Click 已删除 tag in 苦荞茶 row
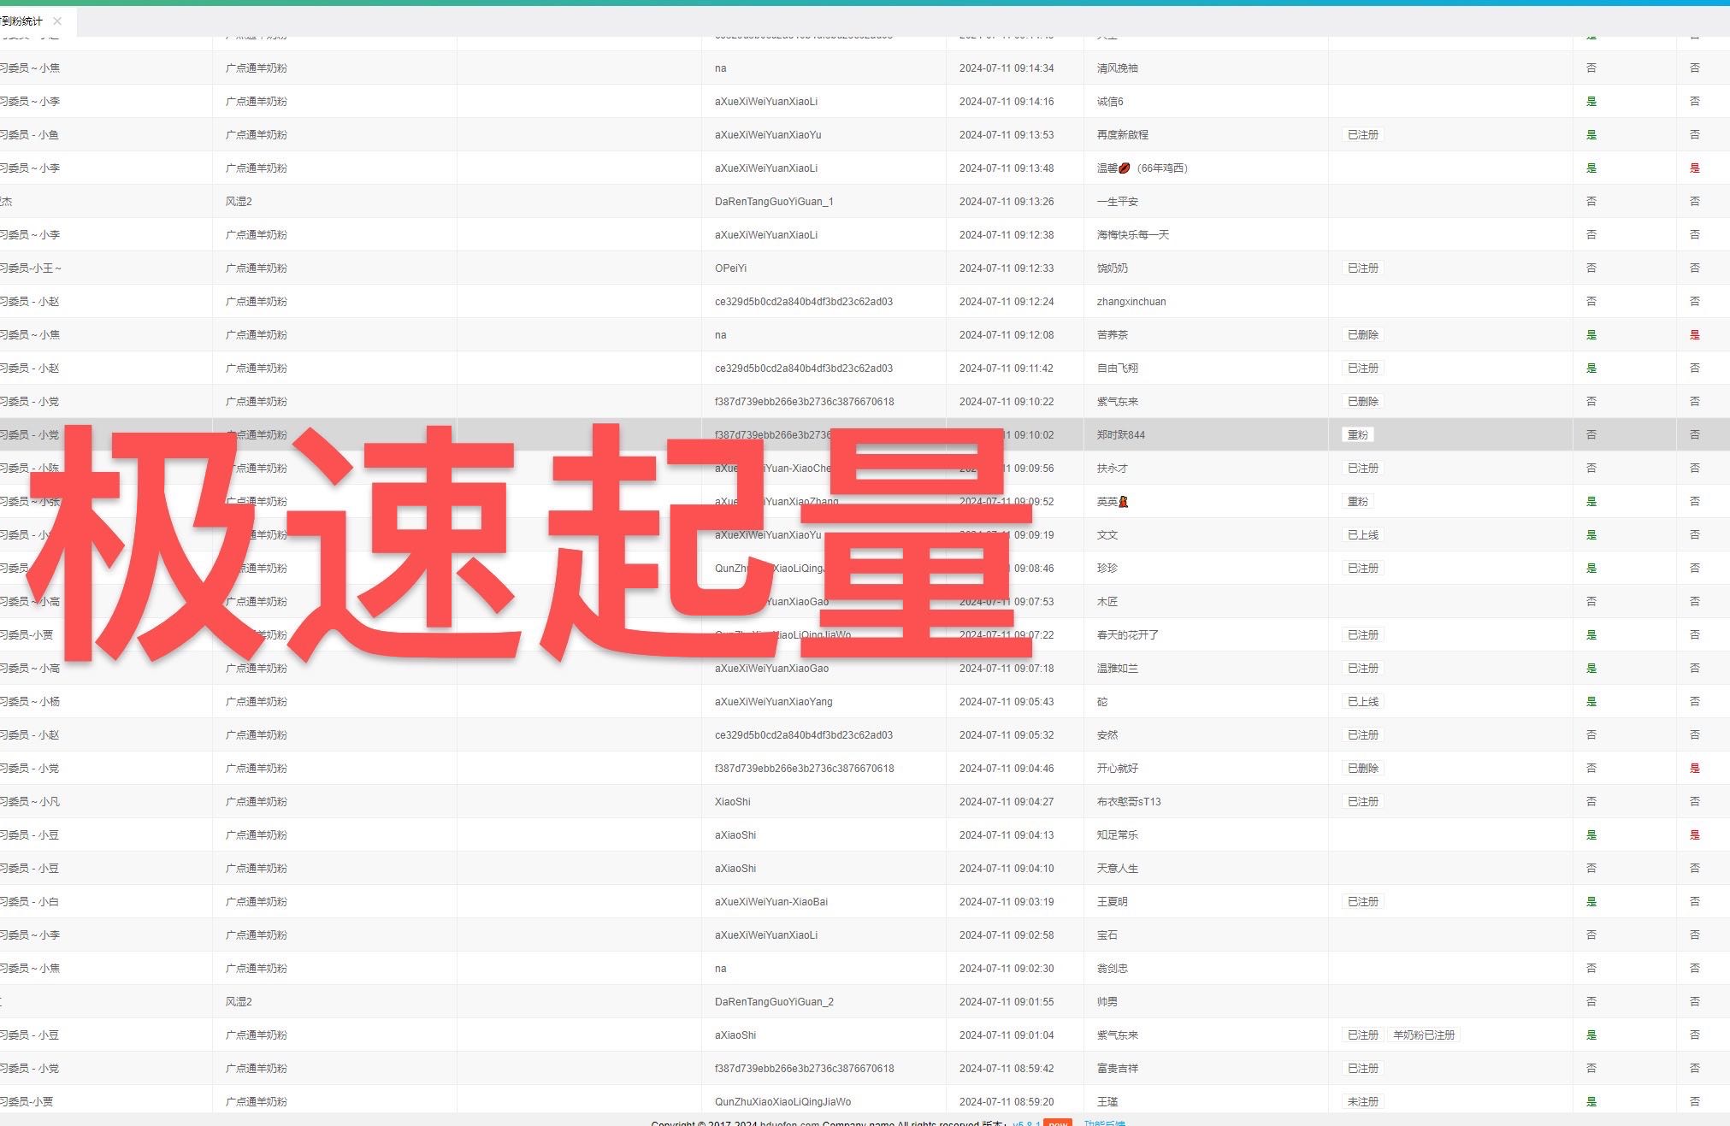This screenshot has height=1126, width=1730. pyautogui.click(x=1362, y=335)
